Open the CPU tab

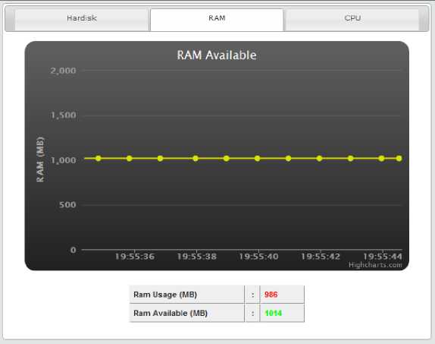(x=352, y=19)
